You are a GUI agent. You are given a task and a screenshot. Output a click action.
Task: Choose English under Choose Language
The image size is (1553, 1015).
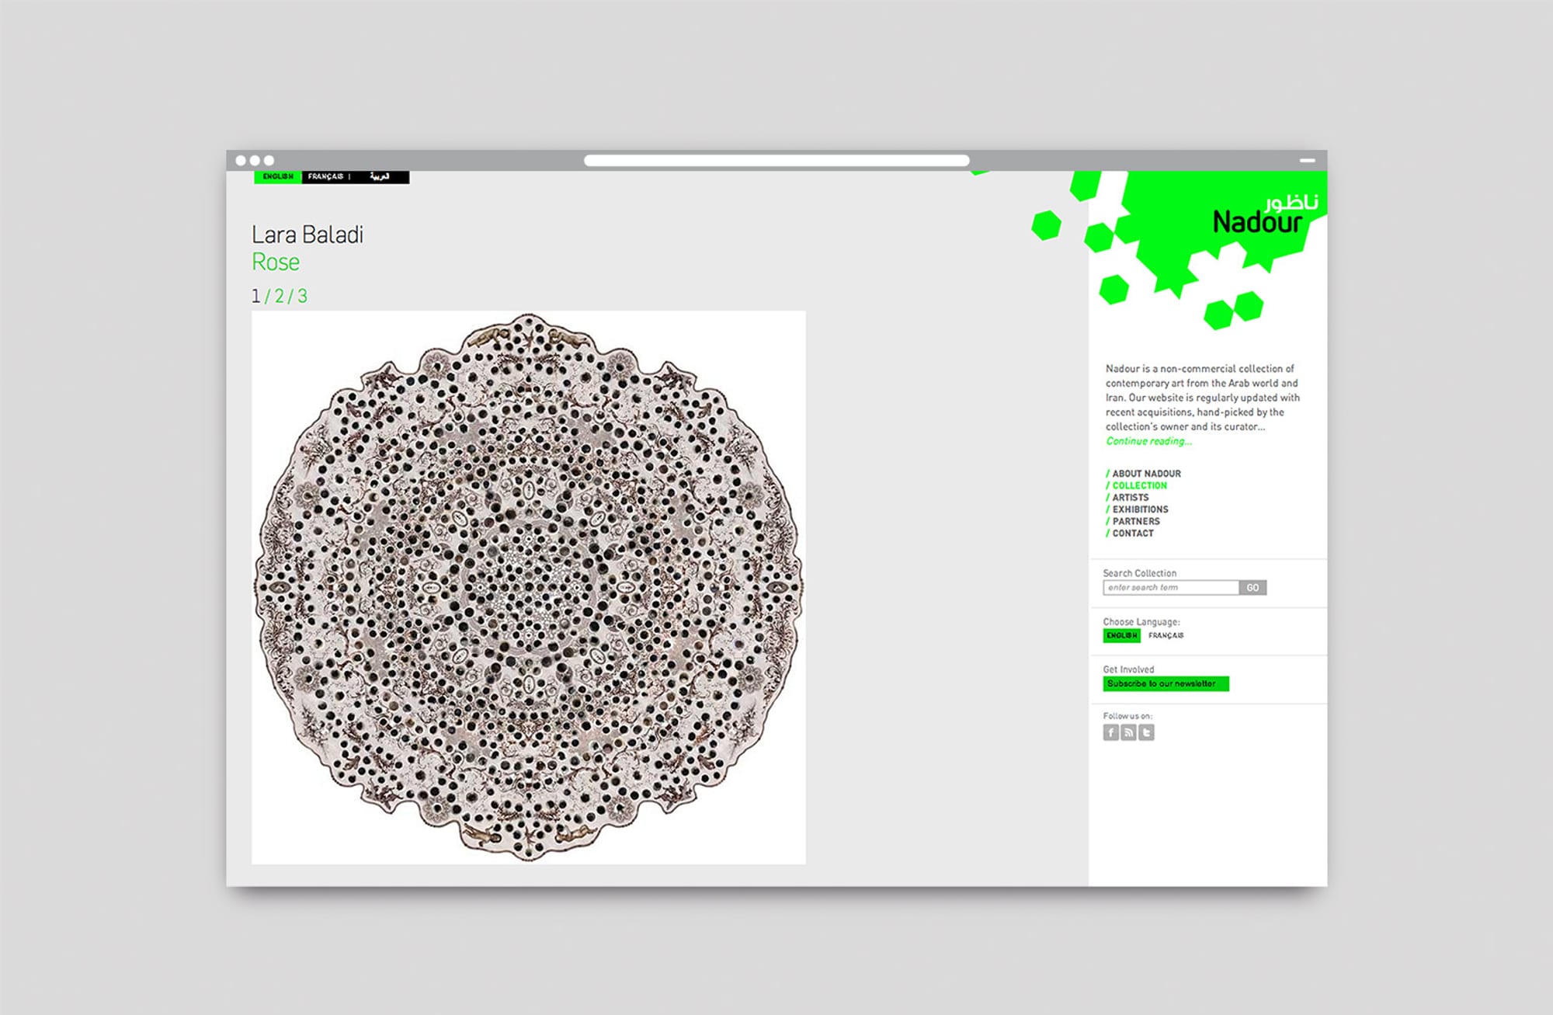point(1121,636)
